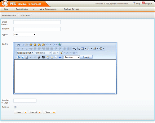
Task: Click the binoculars Find icon in the editor
Action: (18, 45)
